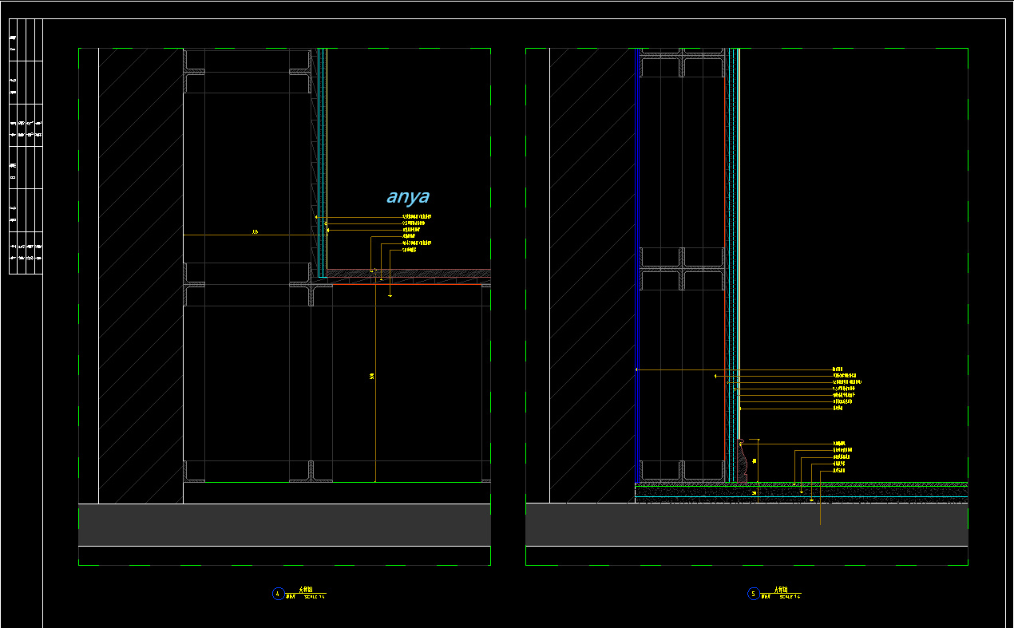Click the gray floor slab in detail 4
Viewport: 1014px width, 628px height.
point(284,524)
